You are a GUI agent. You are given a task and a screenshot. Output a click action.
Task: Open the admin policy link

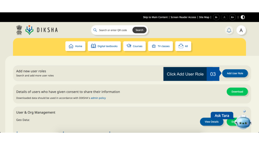(98, 98)
